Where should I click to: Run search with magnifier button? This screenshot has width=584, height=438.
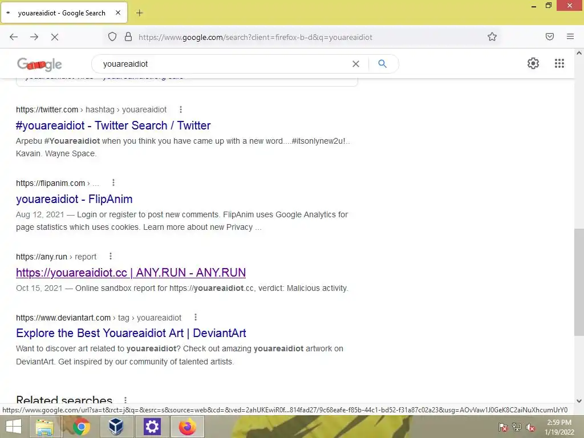pyautogui.click(x=382, y=64)
